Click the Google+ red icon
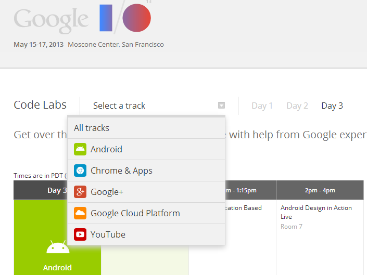 [80, 192]
